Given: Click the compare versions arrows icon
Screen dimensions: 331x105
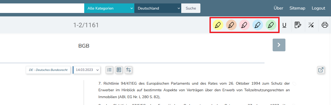Looking at the screenshot, I should [128, 70].
